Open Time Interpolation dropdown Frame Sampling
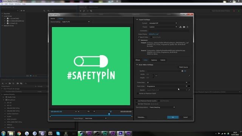Viewport: 242px width, 136px height. 162,107
